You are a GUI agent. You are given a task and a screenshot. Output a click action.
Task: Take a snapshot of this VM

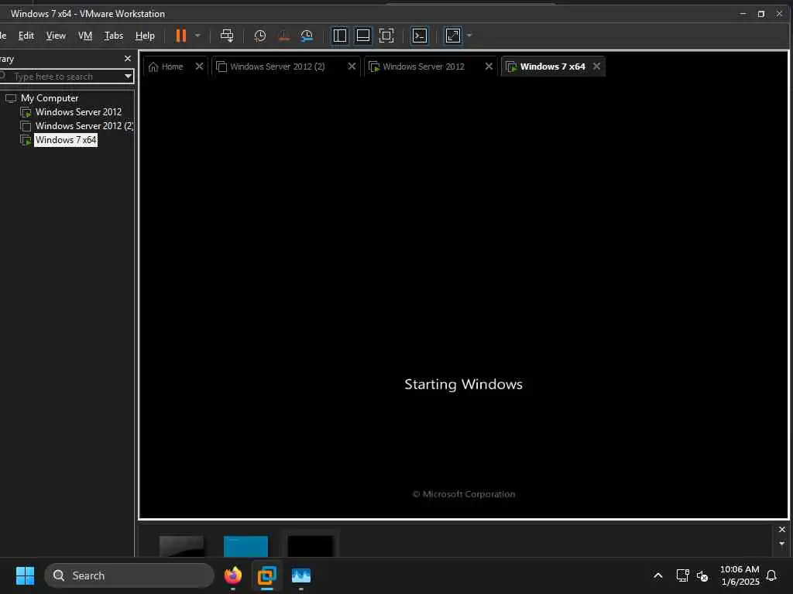point(260,36)
